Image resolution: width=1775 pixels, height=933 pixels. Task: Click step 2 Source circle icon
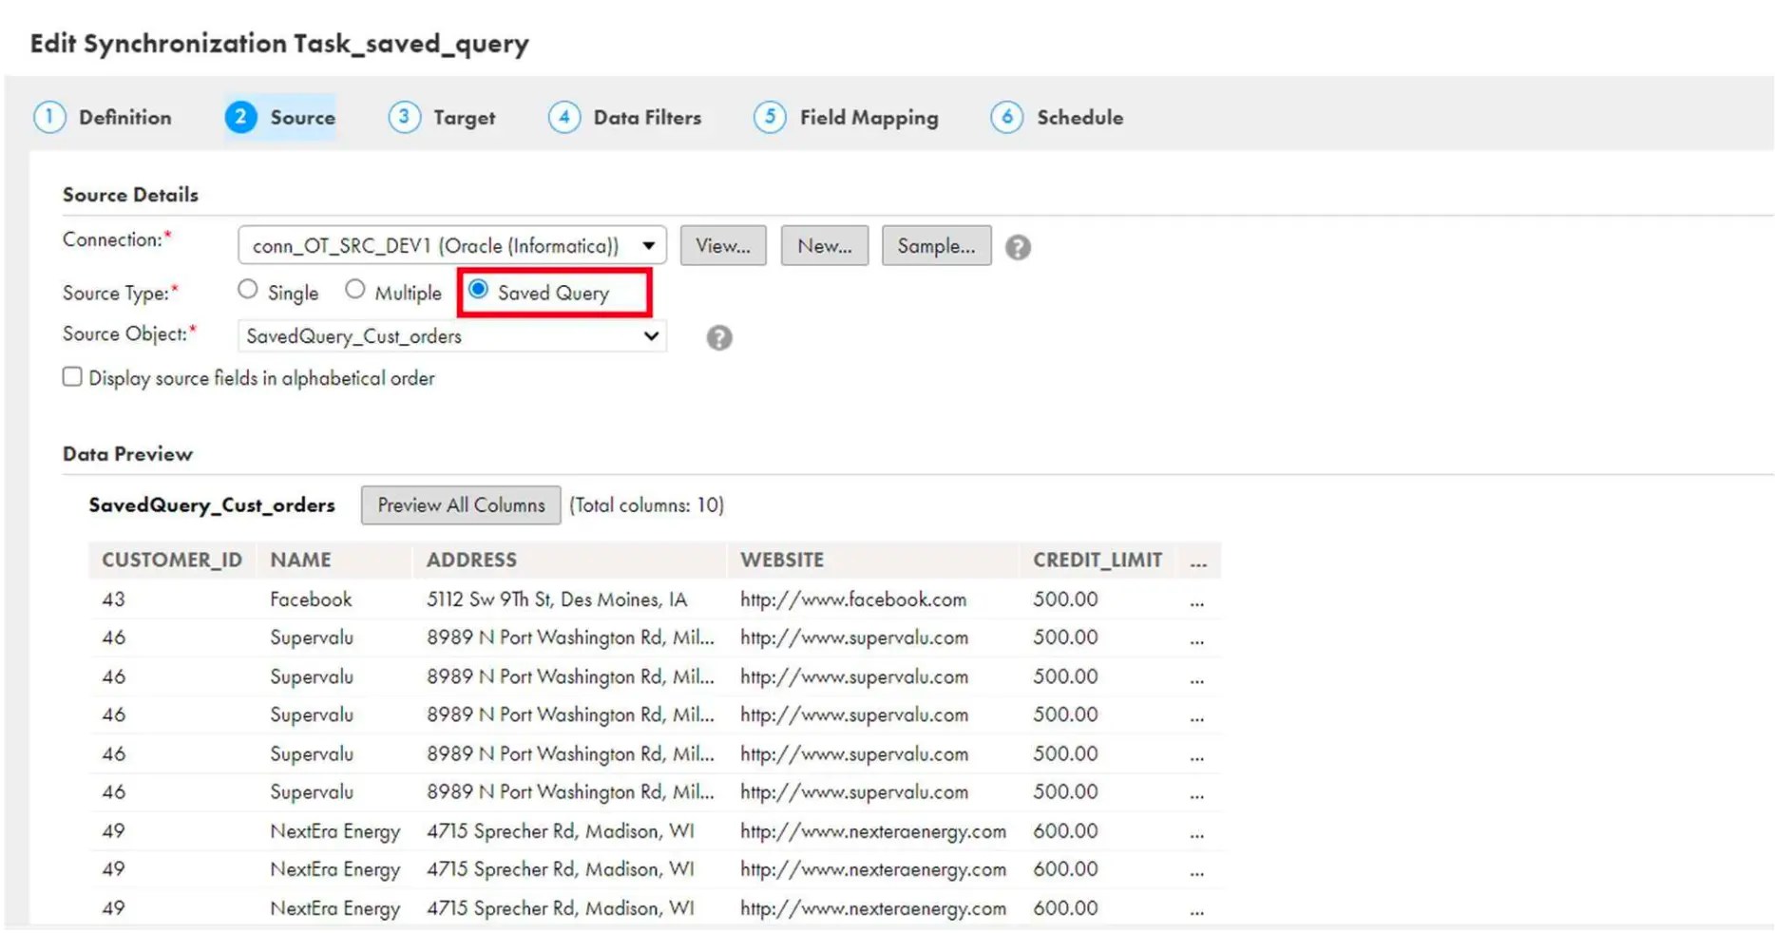coord(240,117)
